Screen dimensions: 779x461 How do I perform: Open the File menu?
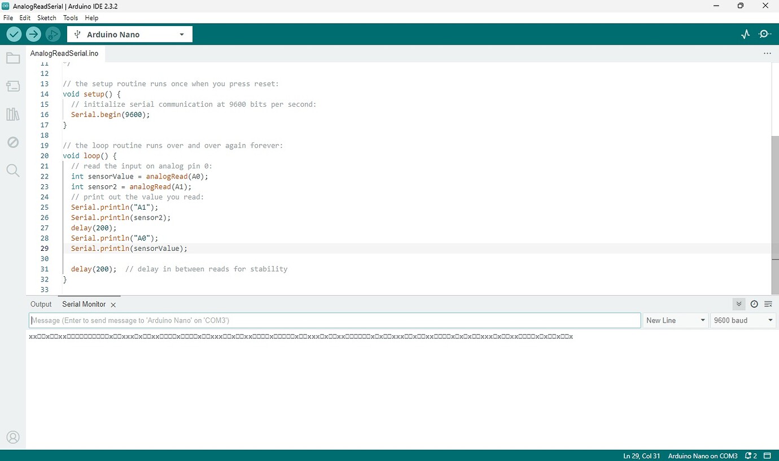click(8, 18)
